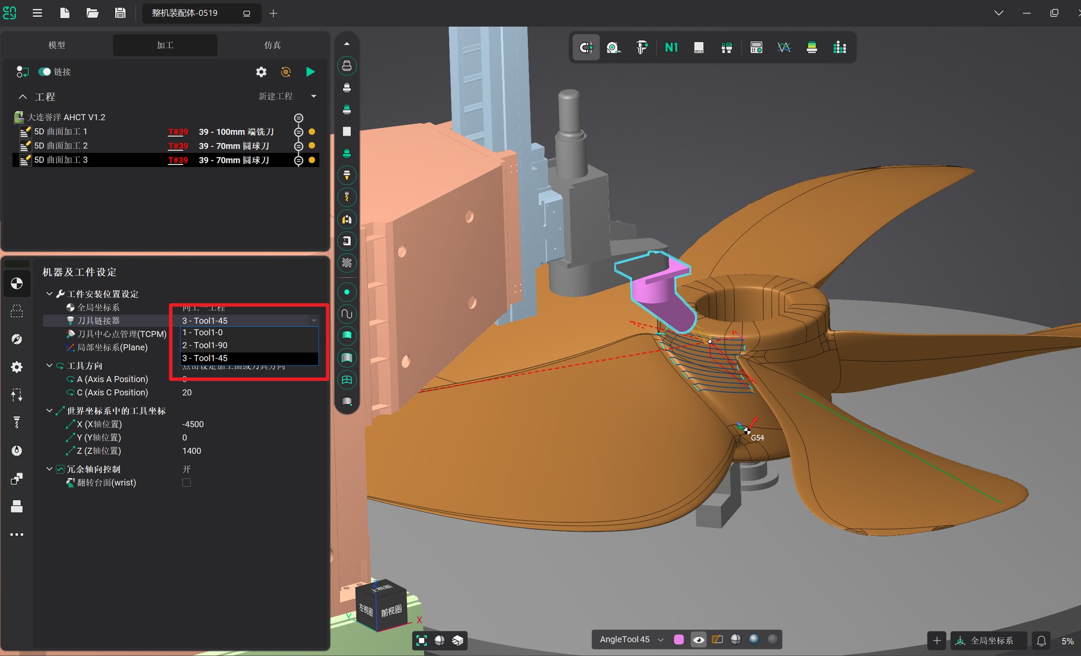1081x656 pixels.
Task: Select the N1 toolbar icon
Action: click(671, 47)
